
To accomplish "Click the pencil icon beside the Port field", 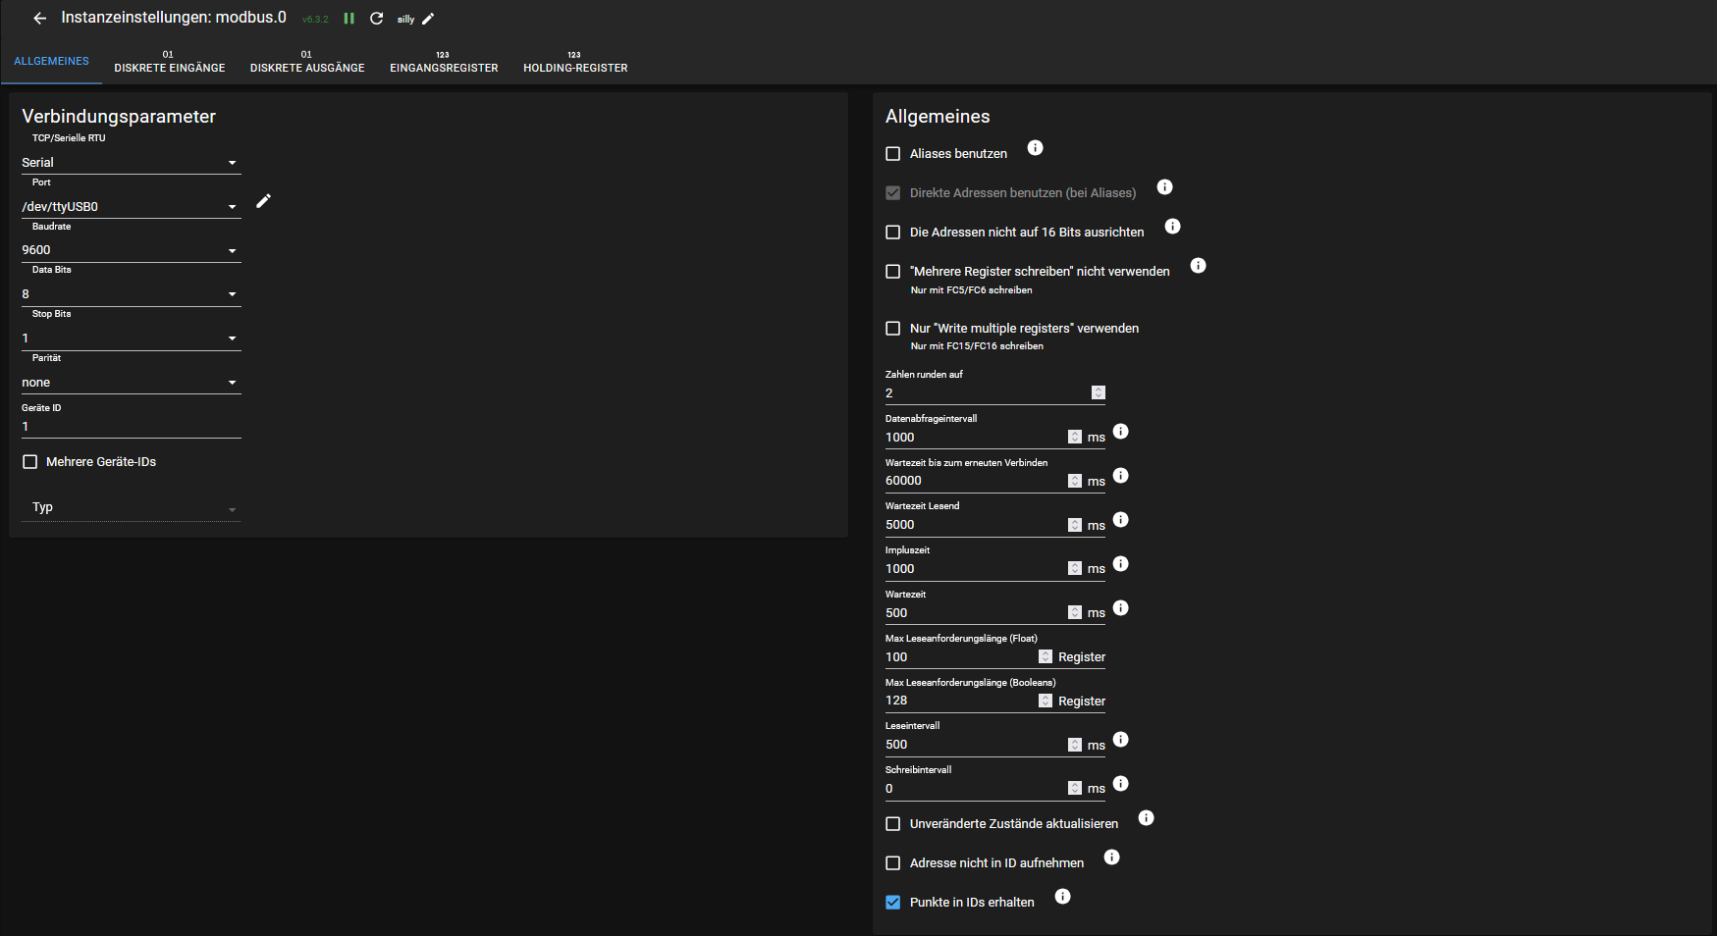I will coord(263,201).
